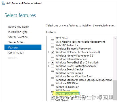The image size is (118, 103).
Task: Expand the Windows PowerShell tree node
Action: click(x=49, y=63)
